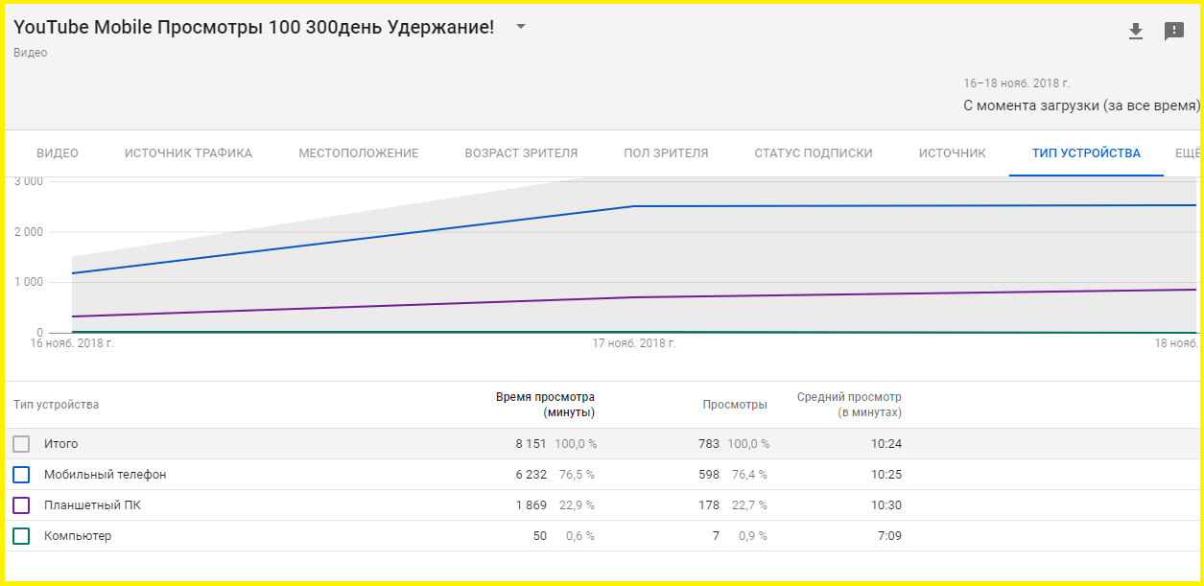Image resolution: width=1204 pixels, height=586 pixels.
Task: Switch to the Видео tab
Action: point(58,153)
